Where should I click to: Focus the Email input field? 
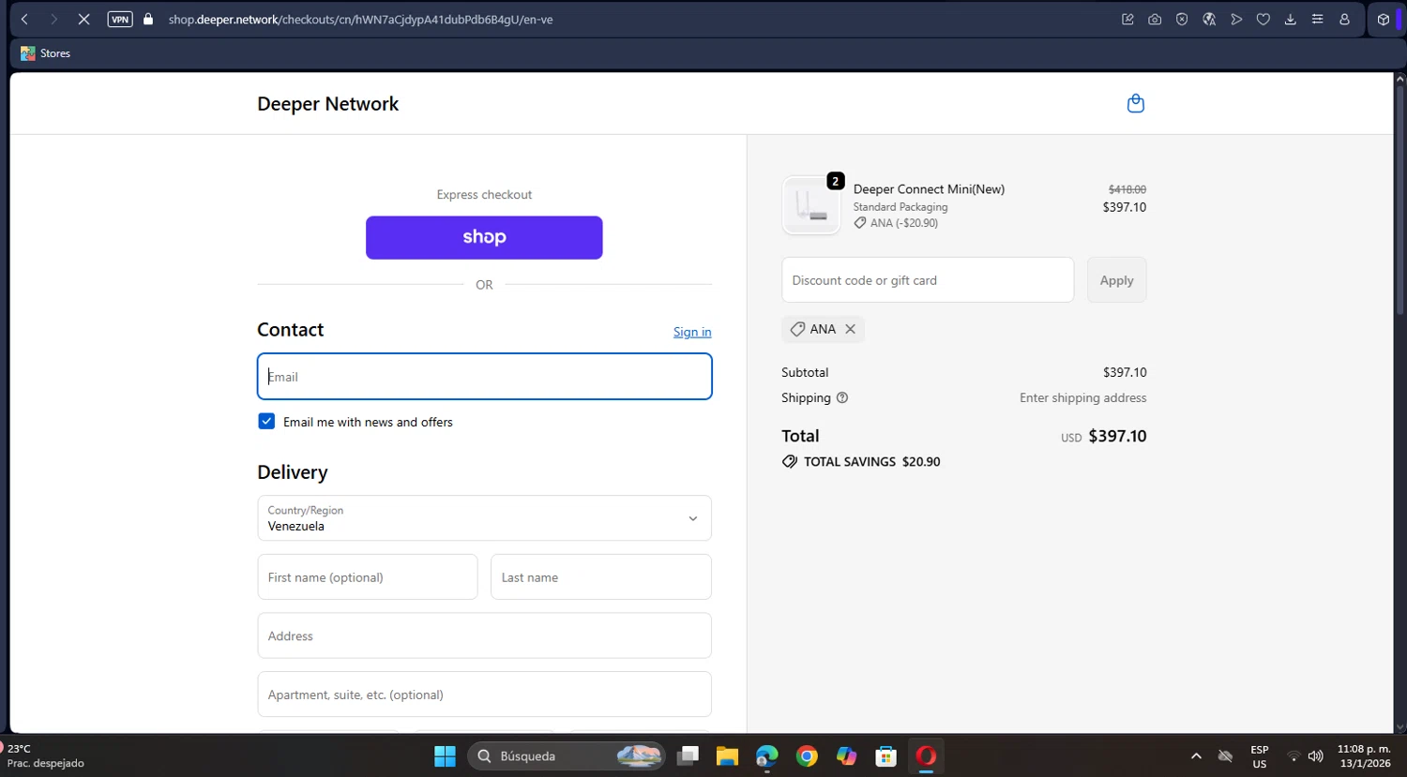(484, 377)
